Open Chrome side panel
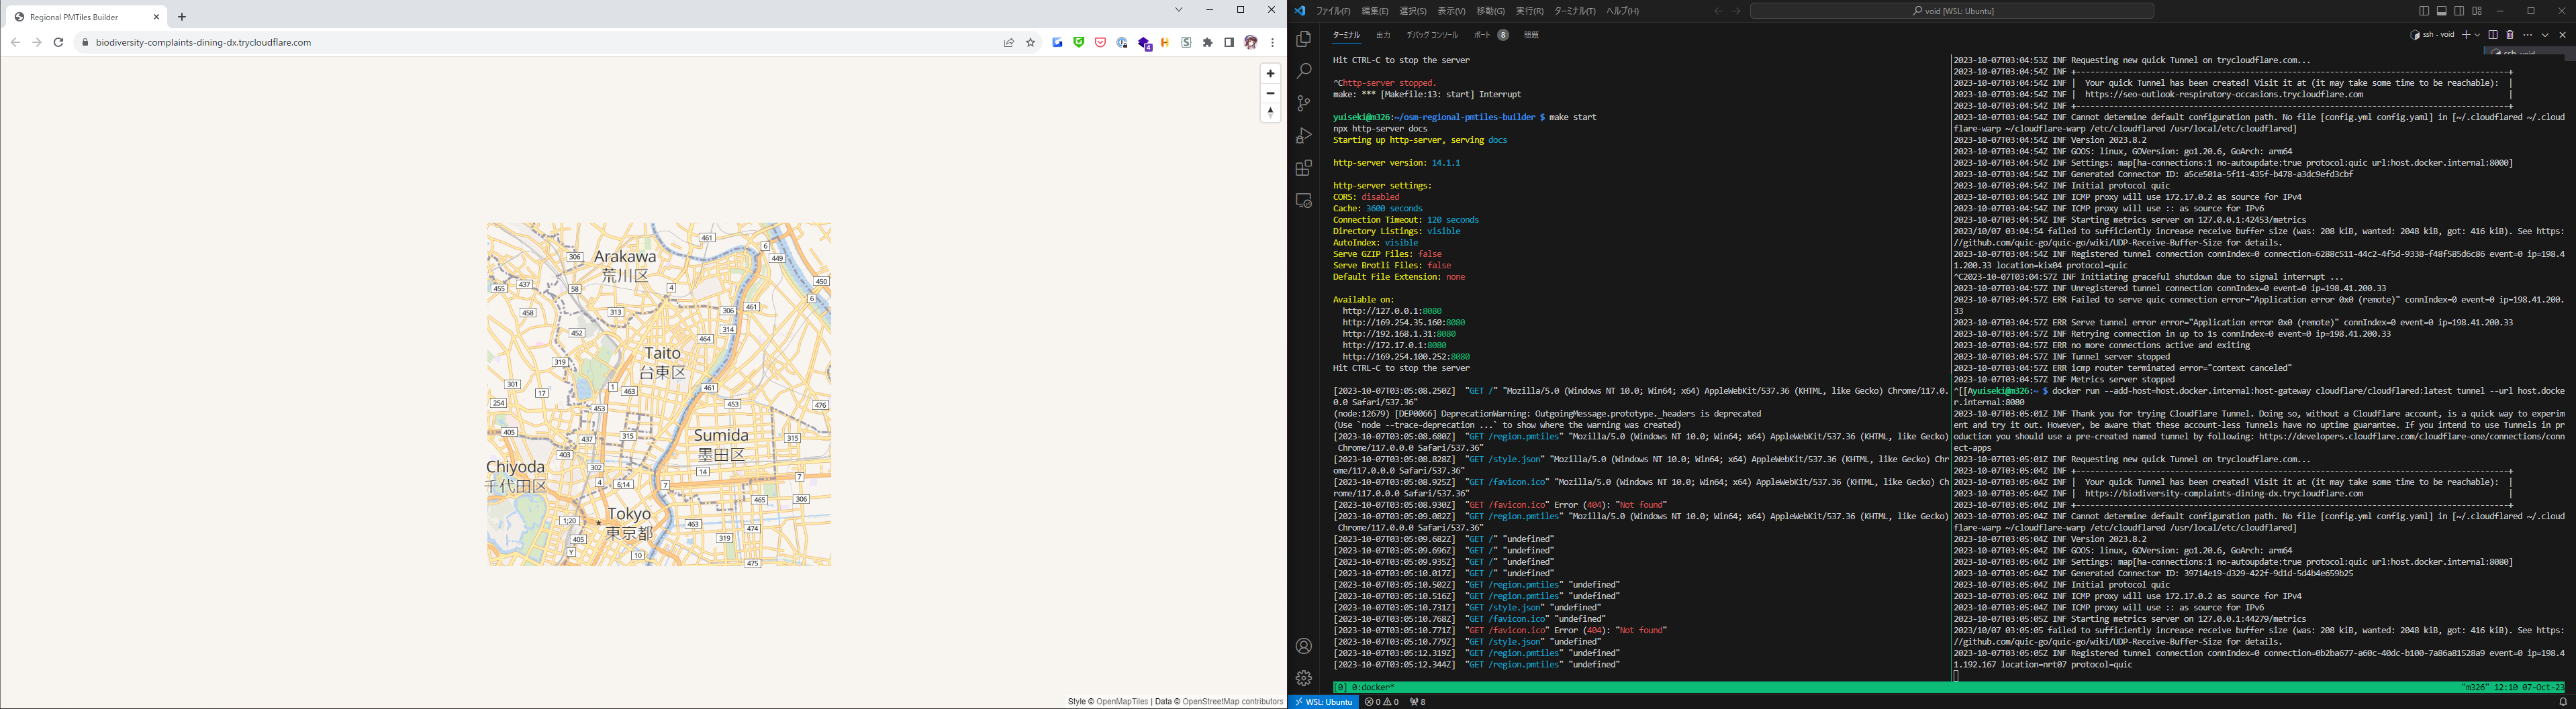This screenshot has height=709, width=2576. click(x=1229, y=42)
